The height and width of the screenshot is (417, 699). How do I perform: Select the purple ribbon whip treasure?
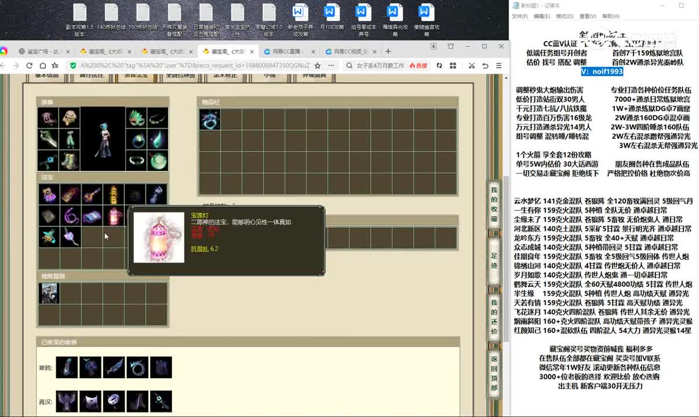coord(70,215)
